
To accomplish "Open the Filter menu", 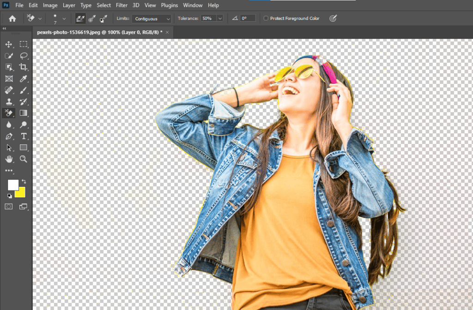I will [x=121, y=5].
